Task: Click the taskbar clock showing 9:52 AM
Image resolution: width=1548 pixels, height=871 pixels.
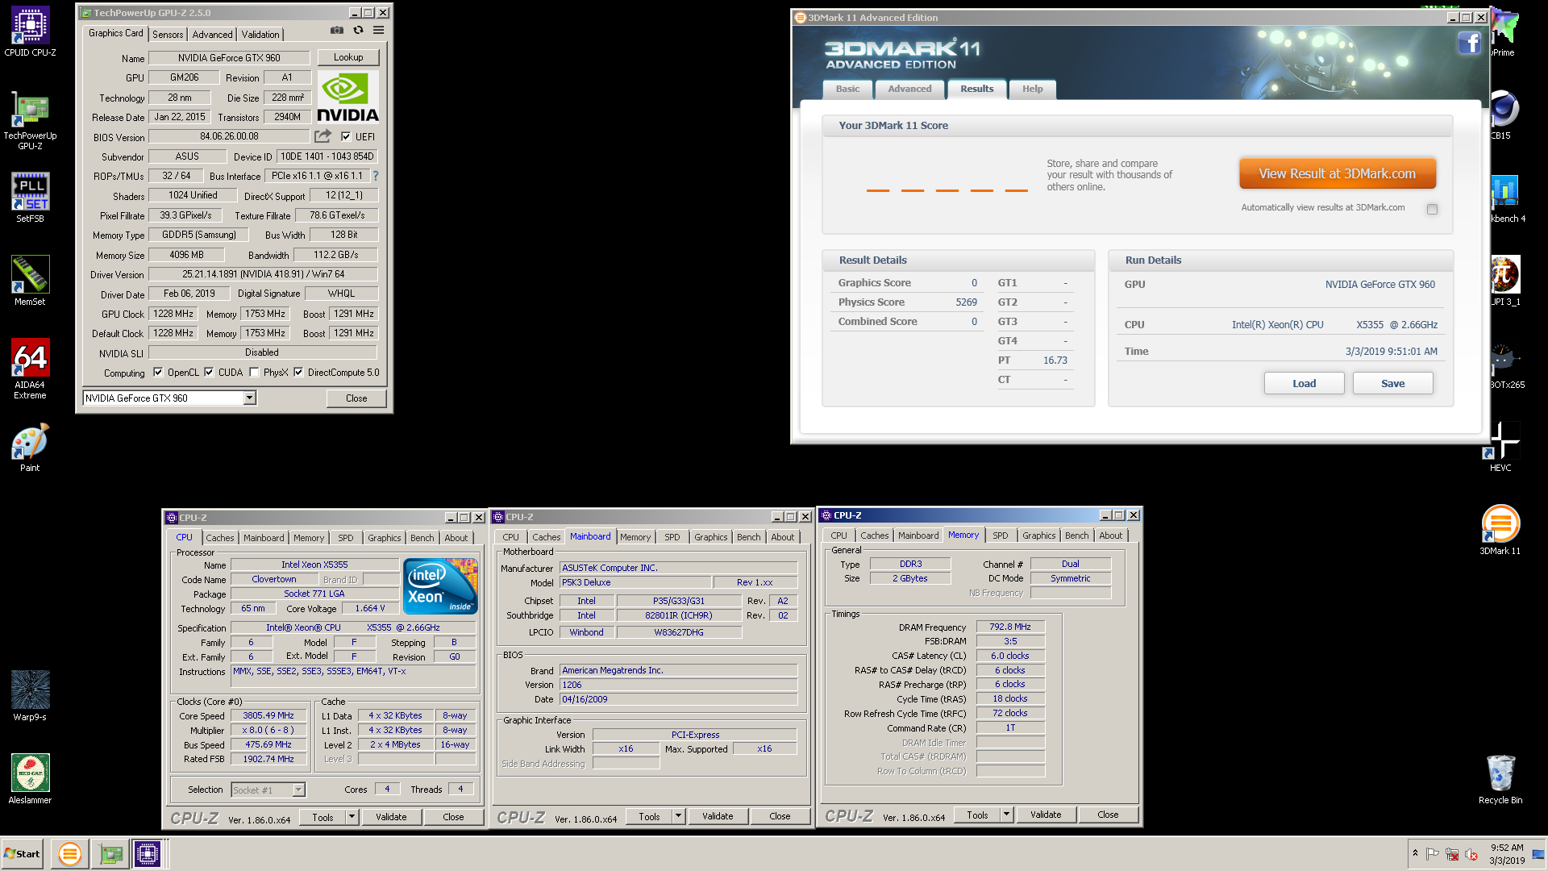Action: [x=1507, y=854]
